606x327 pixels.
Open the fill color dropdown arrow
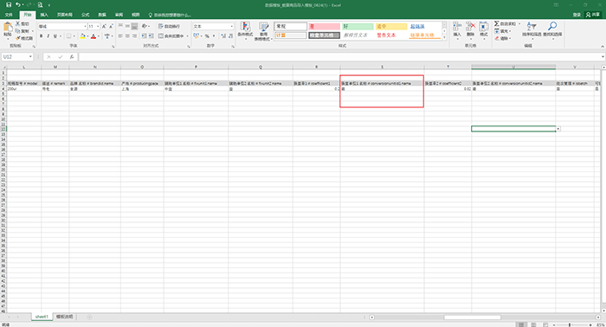pyautogui.click(x=87, y=36)
